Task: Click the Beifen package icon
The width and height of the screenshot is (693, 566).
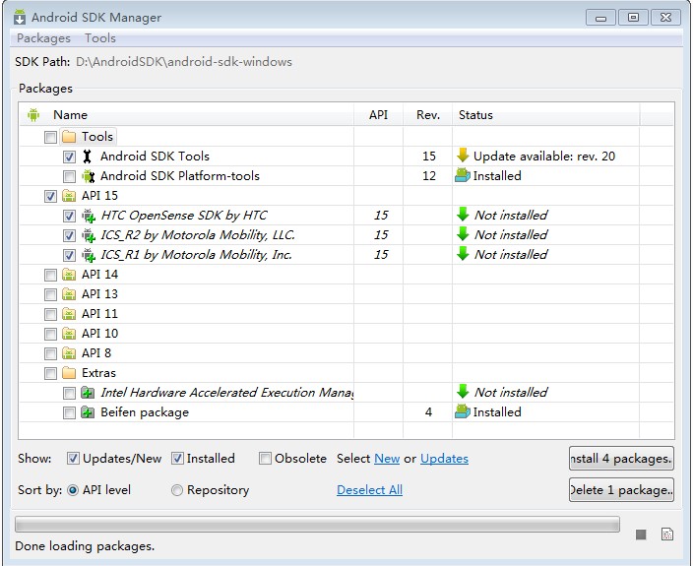Action: coord(88,412)
